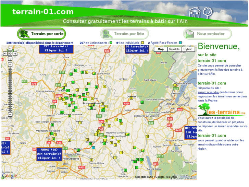Pan the map left with the arrow control
Viewport: 249px width, 187px height.
pos(5,54)
